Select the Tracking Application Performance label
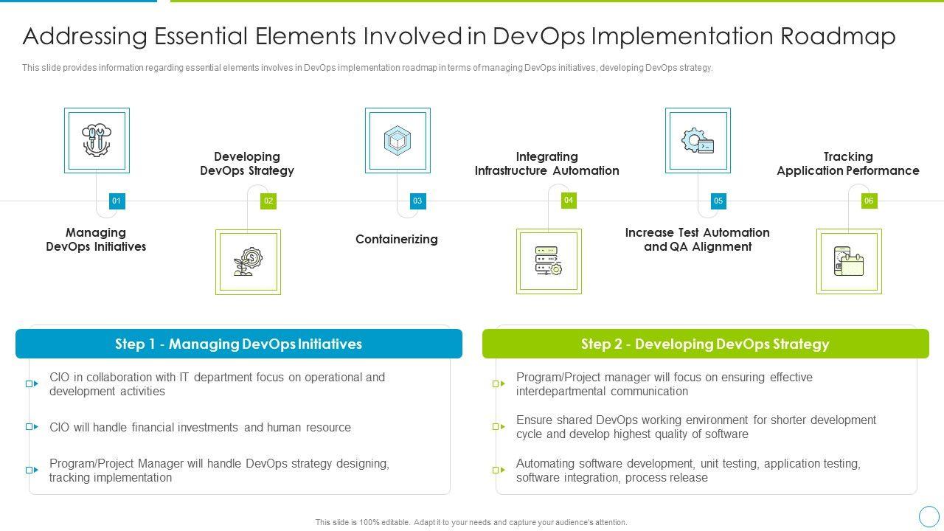This screenshot has width=944, height=531. click(x=848, y=164)
